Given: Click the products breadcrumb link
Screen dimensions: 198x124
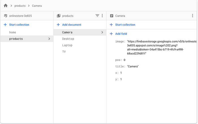Looking at the screenshot, I should (x=20, y=6).
